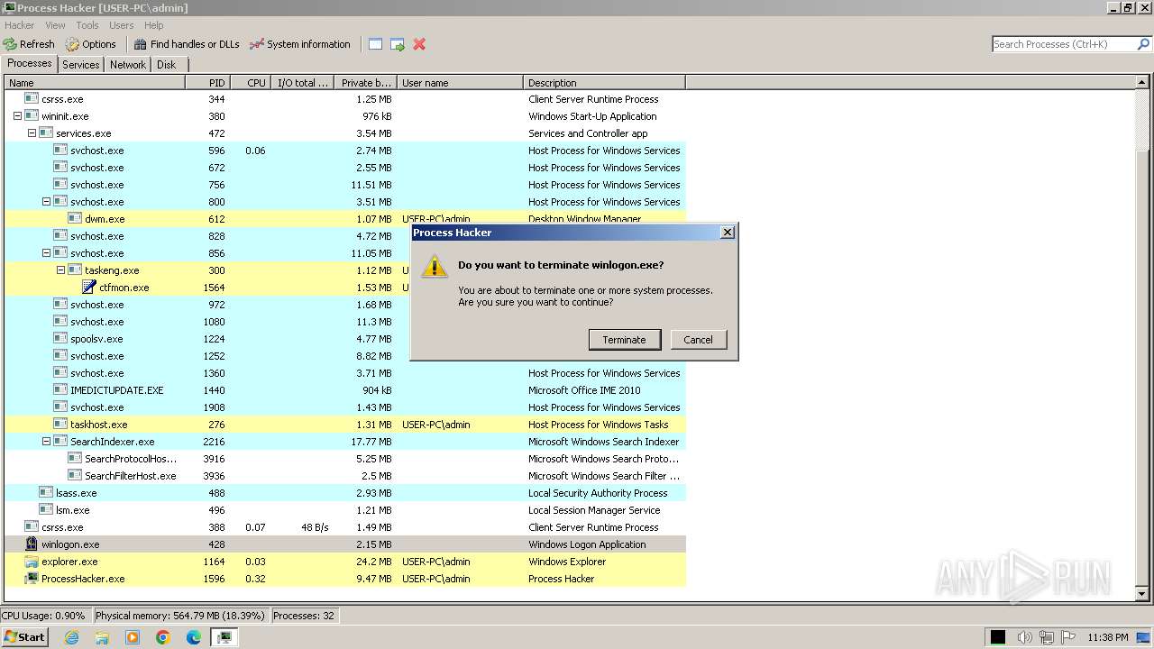Click the taskbar clock showing 11:38 PM

(1108, 637)
